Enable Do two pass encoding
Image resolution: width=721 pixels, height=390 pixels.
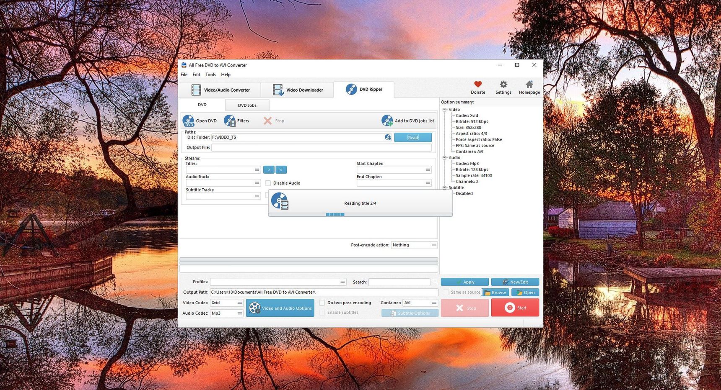(322, 303)
